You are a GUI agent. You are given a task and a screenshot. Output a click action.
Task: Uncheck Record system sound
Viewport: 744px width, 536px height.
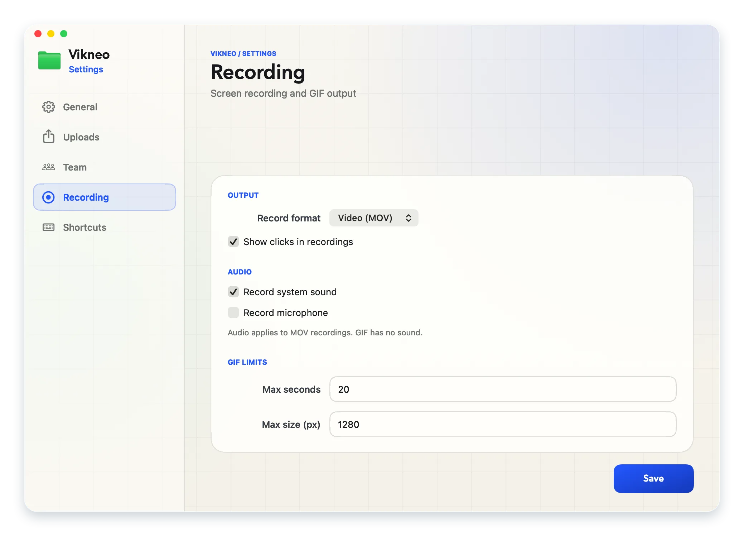pos(233,292)
